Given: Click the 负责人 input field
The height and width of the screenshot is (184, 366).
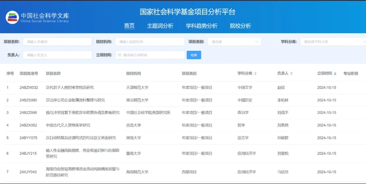Looking at the screenshot, I should click(57, 55).
